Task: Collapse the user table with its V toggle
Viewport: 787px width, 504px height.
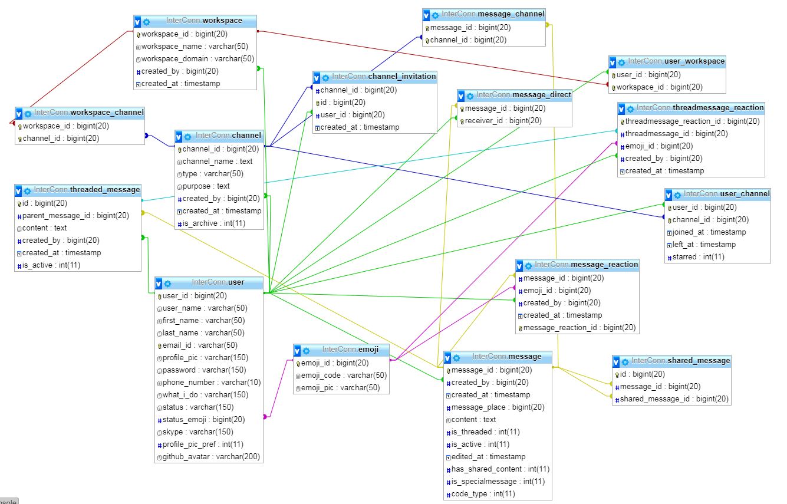Action: point(159,284)
